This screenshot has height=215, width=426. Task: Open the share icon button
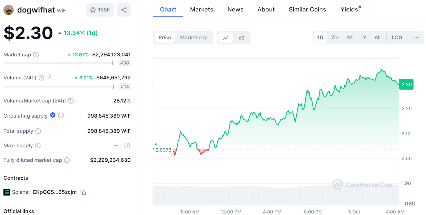point(124,10)
